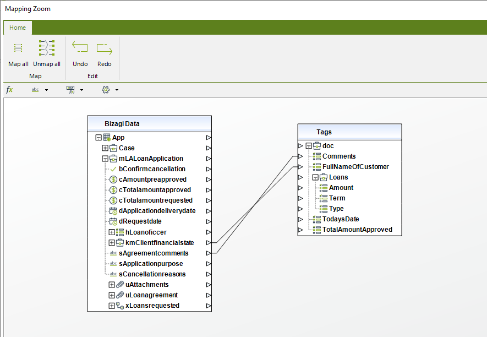Click the output connector arrow of sAgreementcomments

point(209,253)
